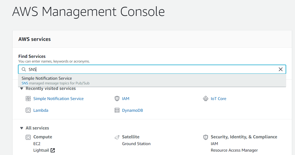
Task: Open the IAM recently visited link
Action: (126, 99)
